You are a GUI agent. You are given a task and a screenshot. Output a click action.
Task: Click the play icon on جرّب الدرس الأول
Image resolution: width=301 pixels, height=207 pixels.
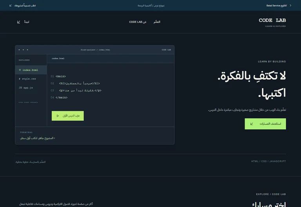(x=58, y=116)
